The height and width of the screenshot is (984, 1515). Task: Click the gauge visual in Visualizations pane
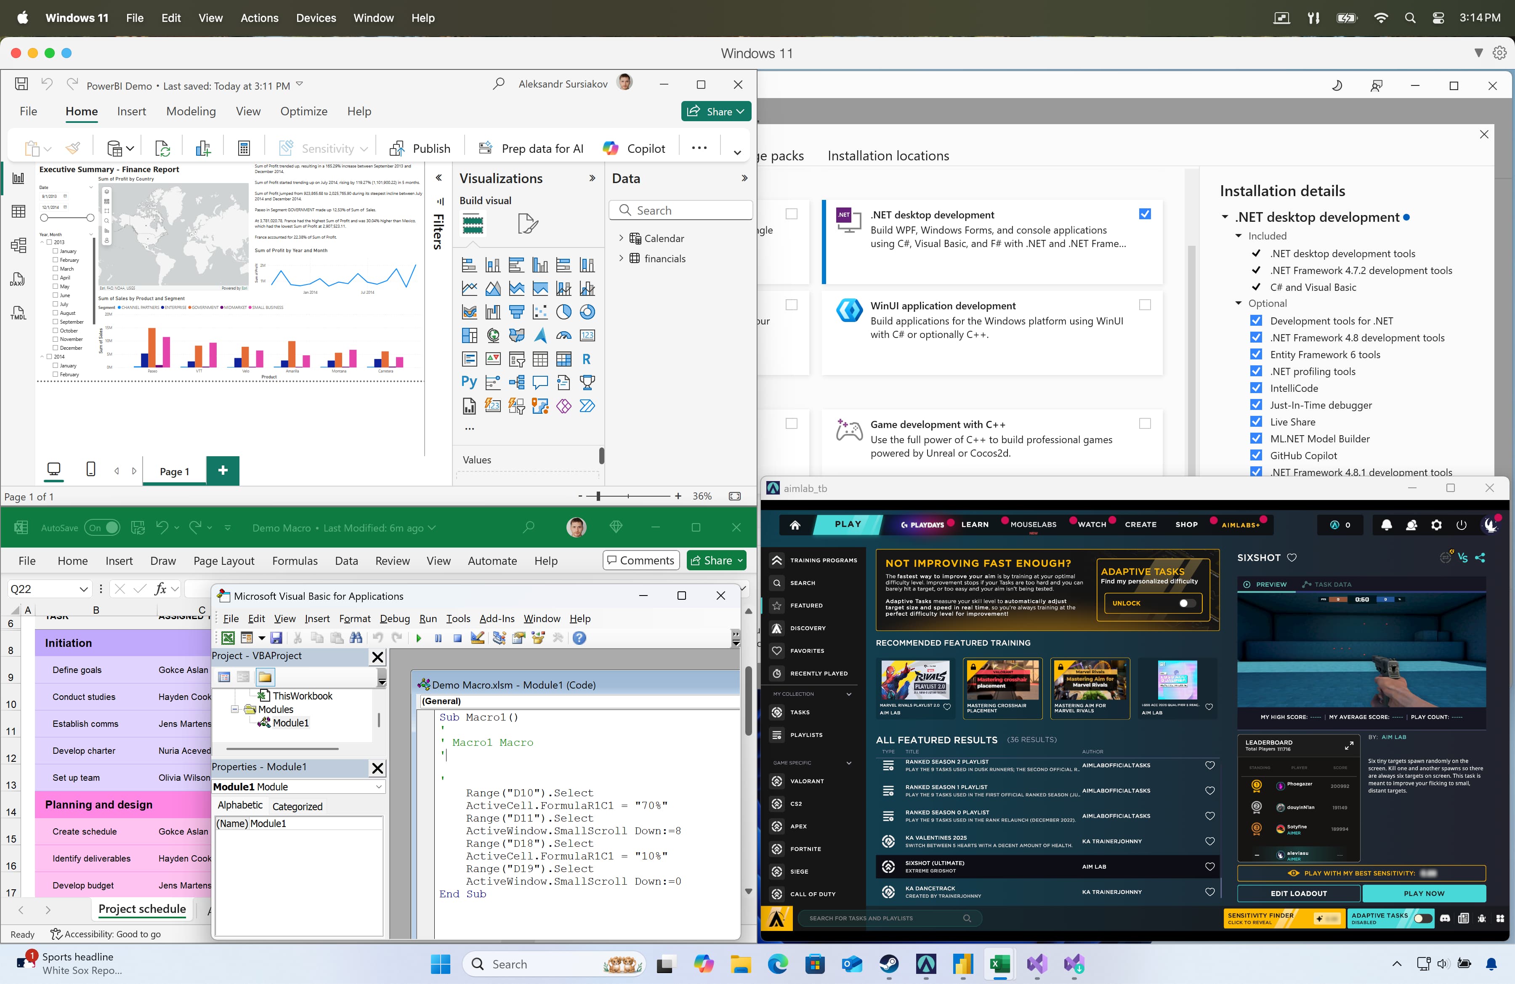pyautogui.click(x=564, y=335)
